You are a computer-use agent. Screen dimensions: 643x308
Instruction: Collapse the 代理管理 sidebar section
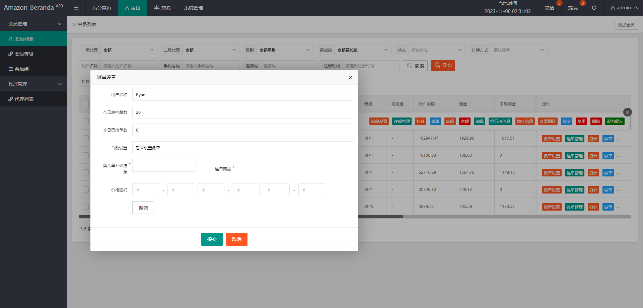pyautogui.click(x=33, y=84)
